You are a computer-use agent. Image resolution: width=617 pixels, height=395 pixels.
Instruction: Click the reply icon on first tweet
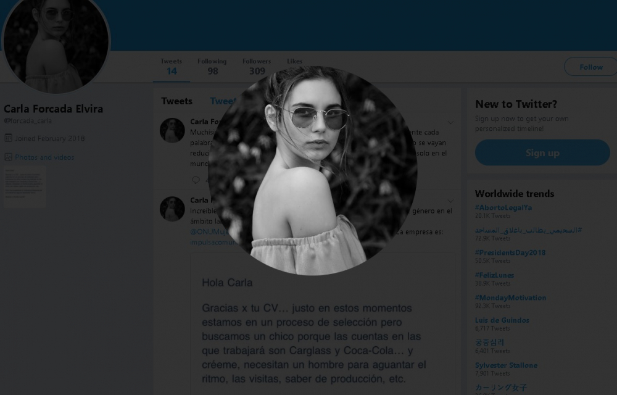pos(196,180)
